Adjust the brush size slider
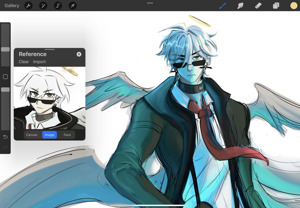 pyautogui.click(x=5, y=49)
